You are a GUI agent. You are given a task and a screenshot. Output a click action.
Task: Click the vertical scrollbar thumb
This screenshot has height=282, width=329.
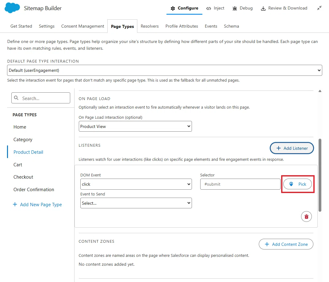click(320, 175)
